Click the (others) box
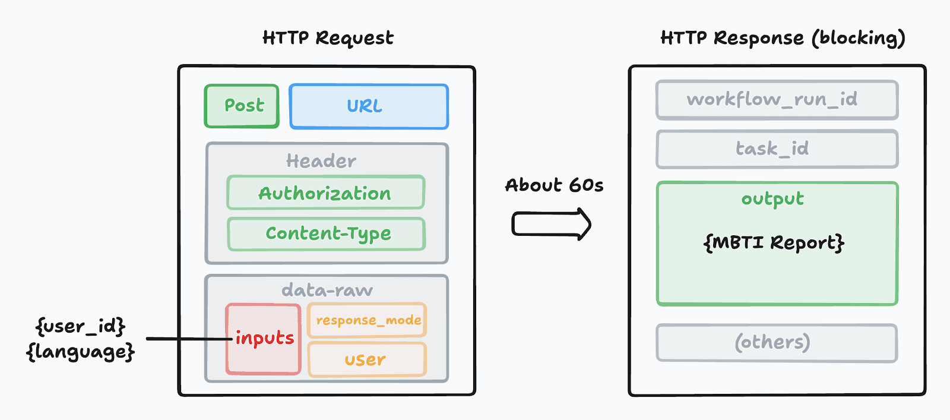The image size is (950, 420). tap(777, 343)
